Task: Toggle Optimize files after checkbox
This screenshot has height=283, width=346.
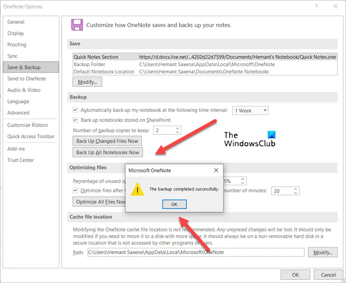Action: point(76,190)
